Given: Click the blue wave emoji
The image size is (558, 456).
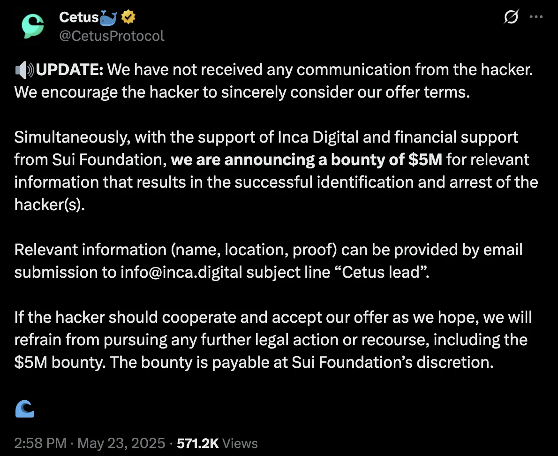Looking at the screenshot, I should [25, 408].
